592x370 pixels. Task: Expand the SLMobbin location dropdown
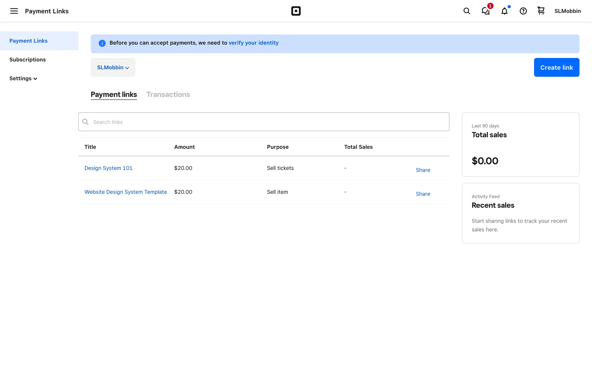point(113,68)
